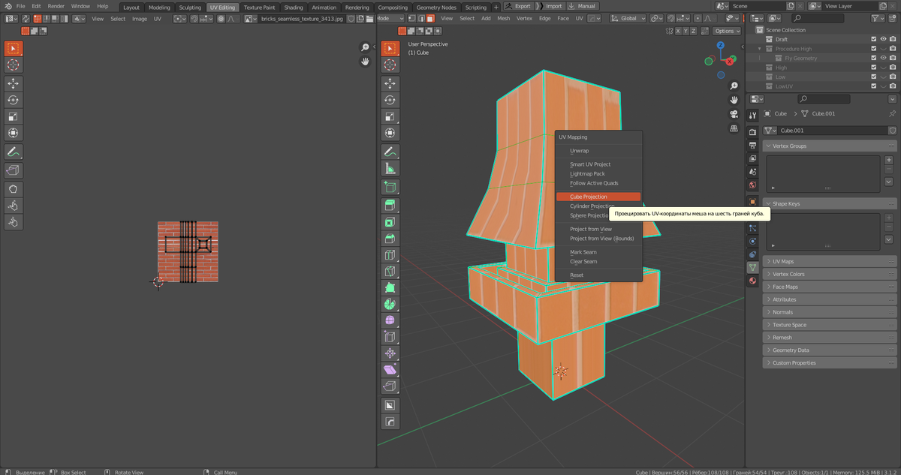Open the Global transform orientation dropdown
The width and height of the screenshot is (901, 475).
[x=627, y=18]
